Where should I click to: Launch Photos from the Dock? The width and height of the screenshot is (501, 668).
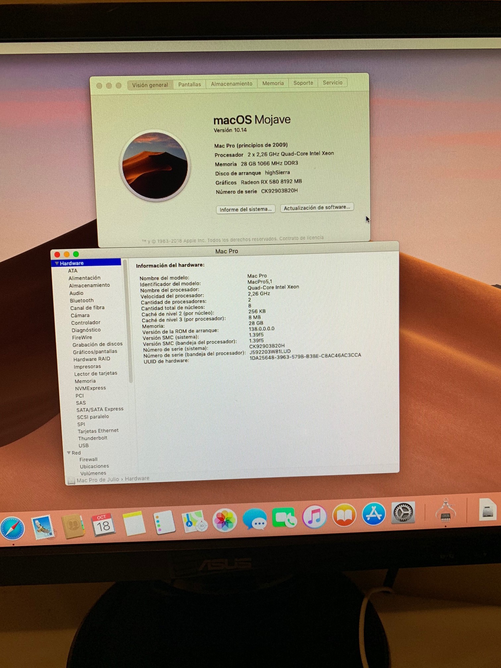coord(224,520)
